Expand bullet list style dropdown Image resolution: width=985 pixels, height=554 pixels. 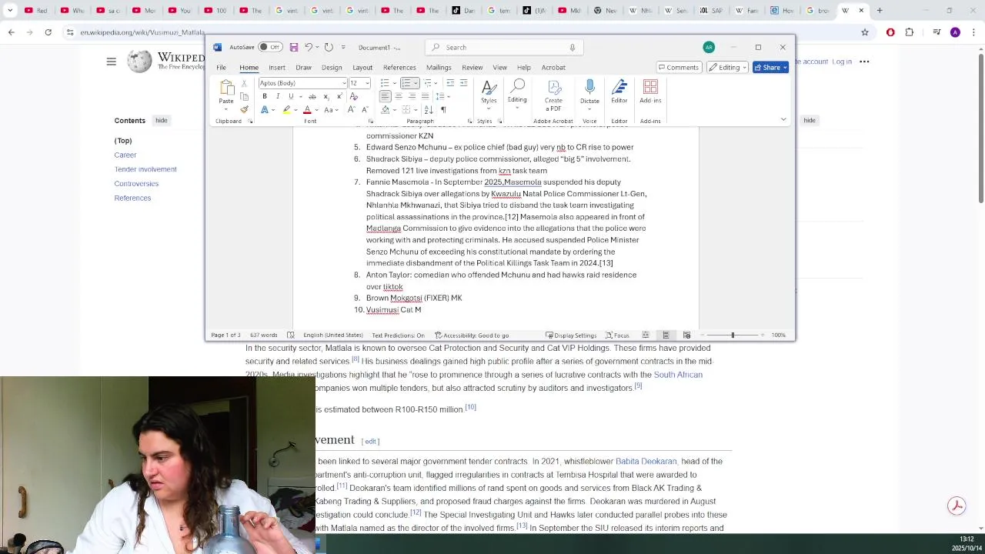pos(394,83)
